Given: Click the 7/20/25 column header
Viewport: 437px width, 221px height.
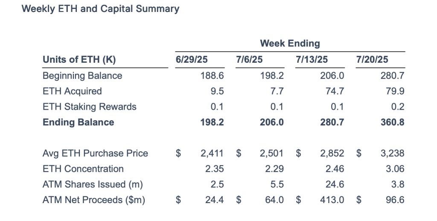Looking at the screenshot, I should click(372, 59).
